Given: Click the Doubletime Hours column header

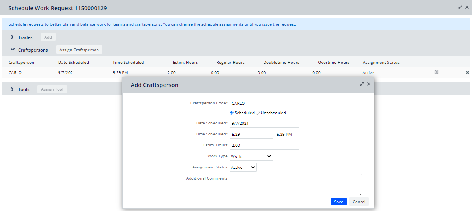Looking at the screenshot, I should (x=281, y=63).
